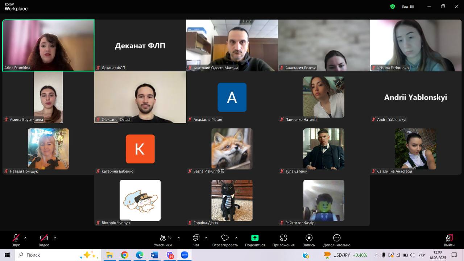Select the Деканат ФЛП participant tile
The image size is (464, 261).
point(140,45)
